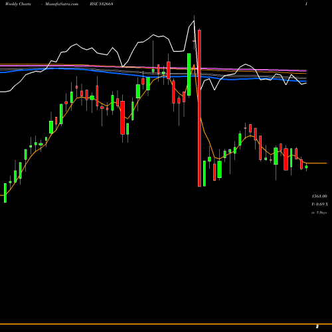Click the 'V: 0.69 X' volume text
Image resolution: width=332 pixels, height=332 pixels.
click(320, 204)
